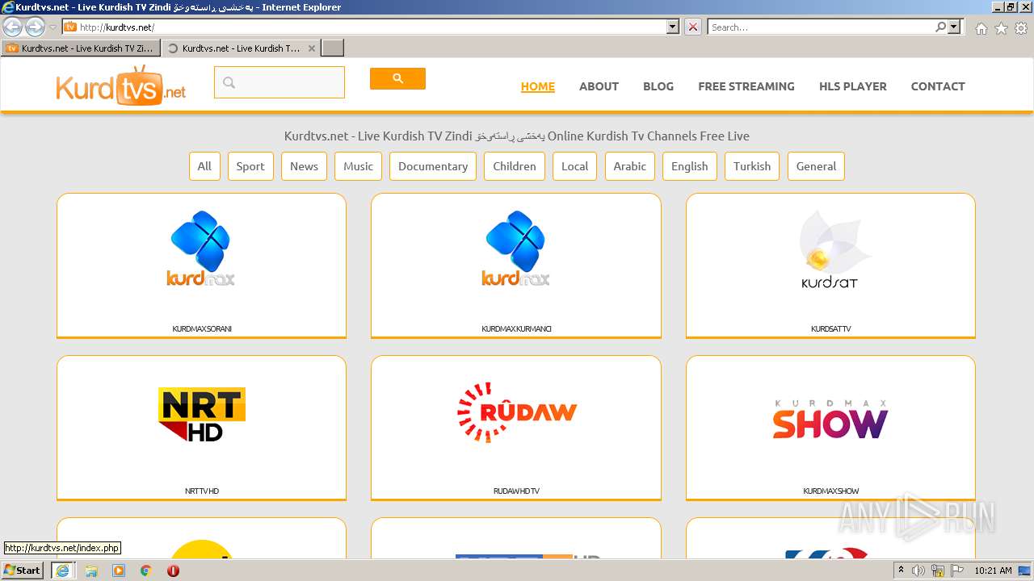Filter channels by Children
This screenshot has width=1034, height=581.
tap(515, 166)
